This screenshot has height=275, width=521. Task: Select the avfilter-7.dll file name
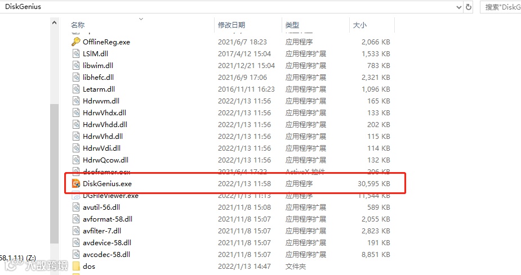(x=102, y=231)
